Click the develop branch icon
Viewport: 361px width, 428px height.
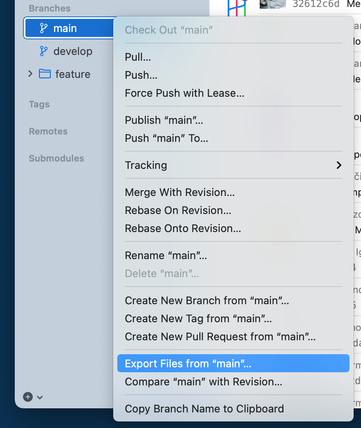43,51
